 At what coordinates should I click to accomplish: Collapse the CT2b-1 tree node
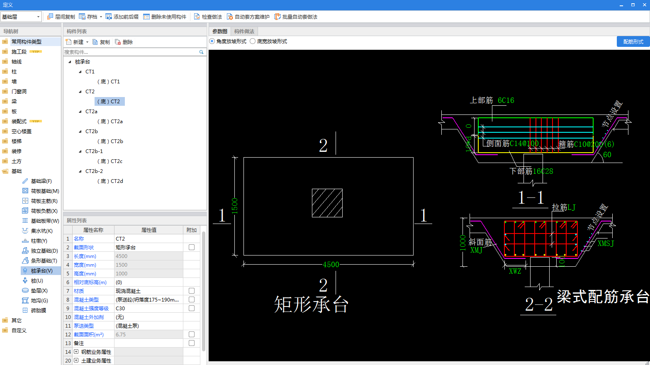(x=80, y=151)
